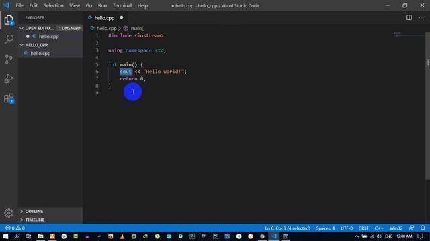Open the Go menu

89,5
